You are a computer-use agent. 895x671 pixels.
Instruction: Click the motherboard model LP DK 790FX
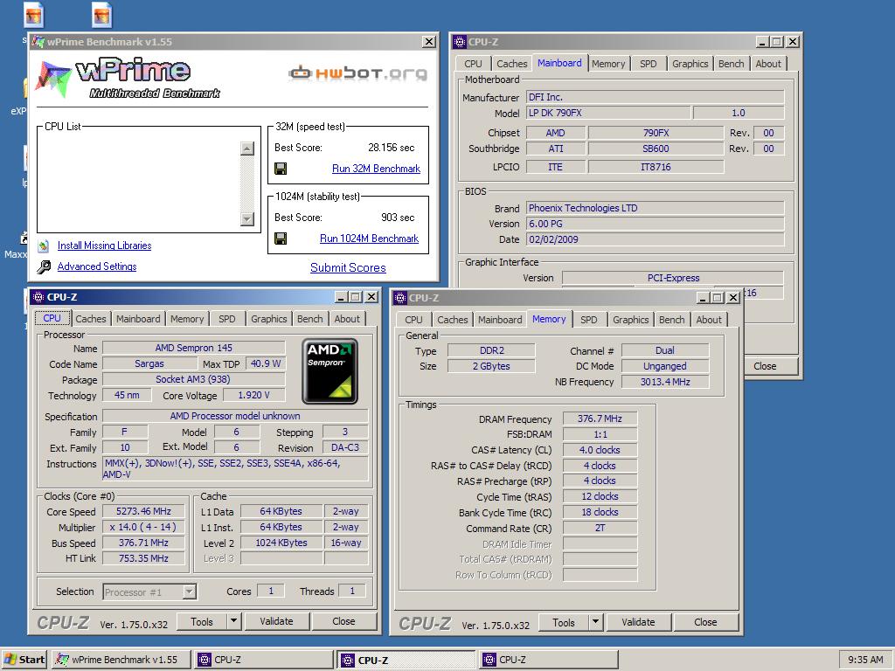point(608,113)
